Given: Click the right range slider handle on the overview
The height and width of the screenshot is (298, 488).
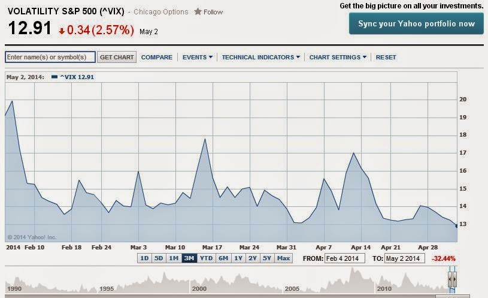Looking at the screenshot, I should [454, 279].
